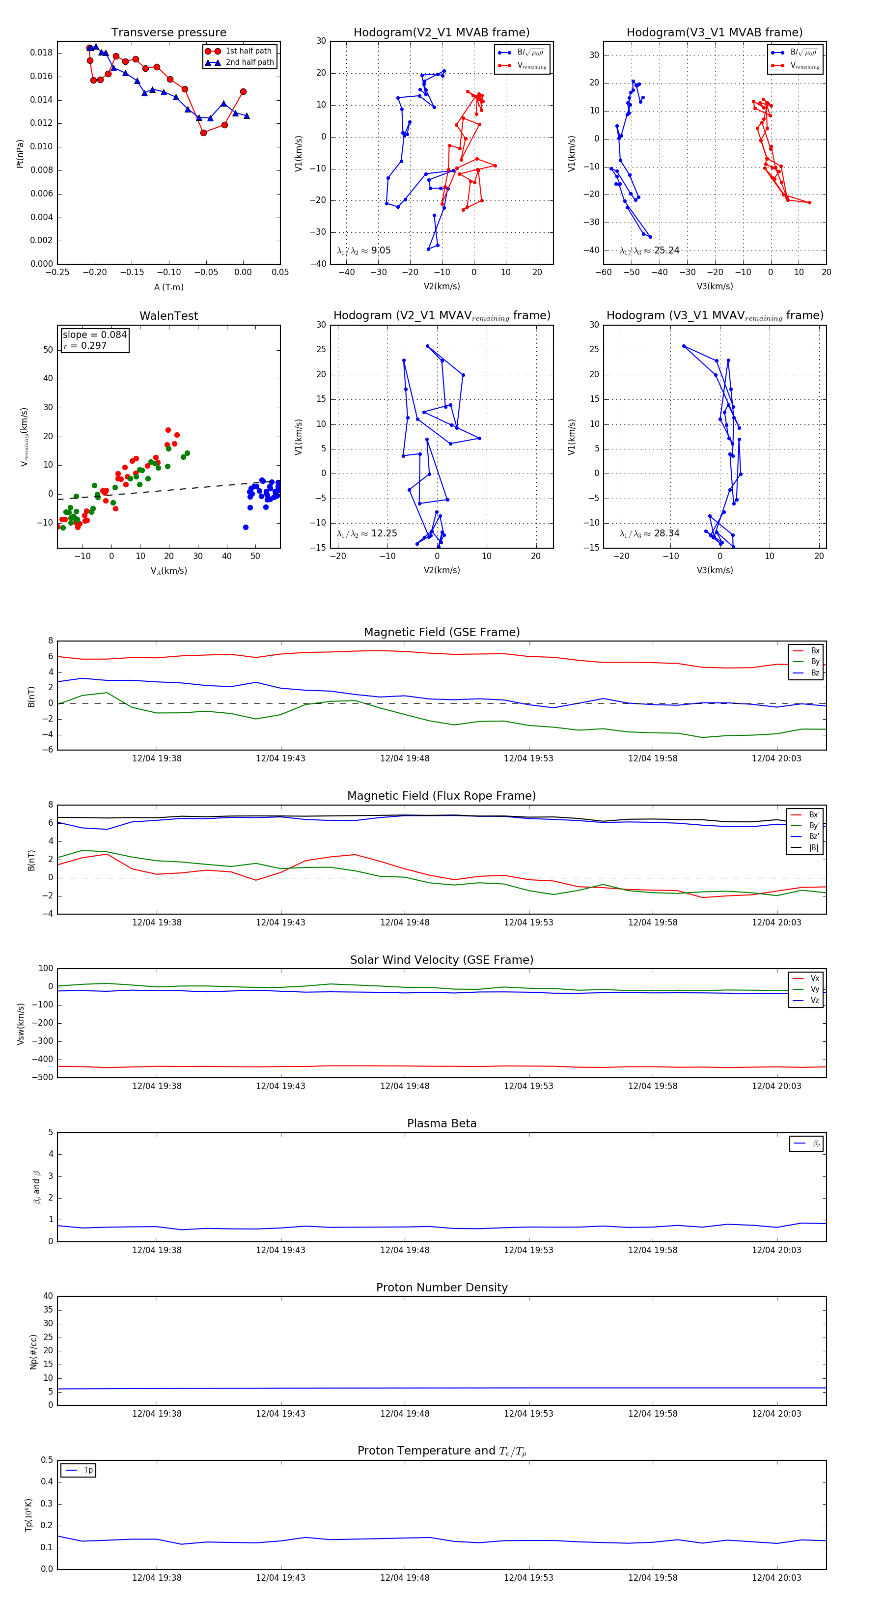Click the 'Magnetic Field (GSE Frame)' title
The width and height of the screenshot is (884, 1621).
click(x=442, y=632)
